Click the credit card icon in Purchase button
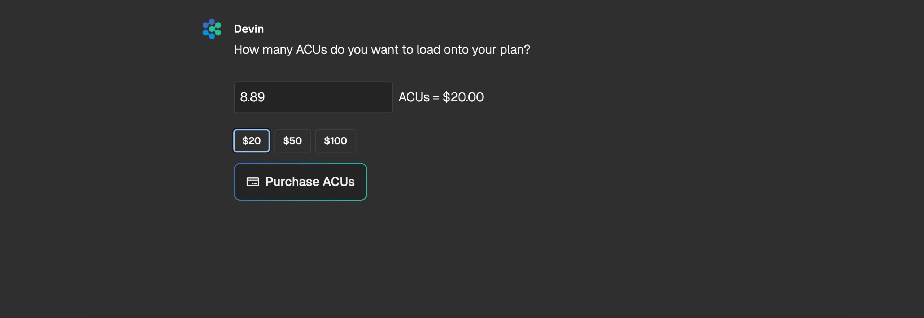924x318 pixels. click(253, 182)
